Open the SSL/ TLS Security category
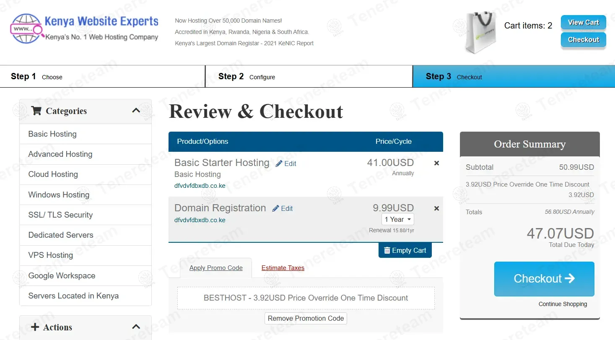This screenshot has height=340, width=615. point(86,215)
